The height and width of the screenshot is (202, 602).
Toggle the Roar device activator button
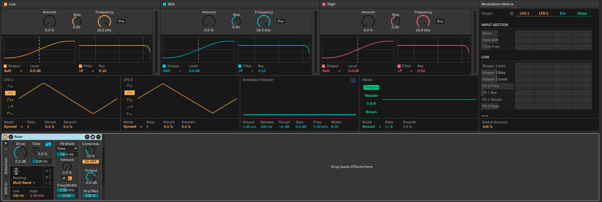5,137
